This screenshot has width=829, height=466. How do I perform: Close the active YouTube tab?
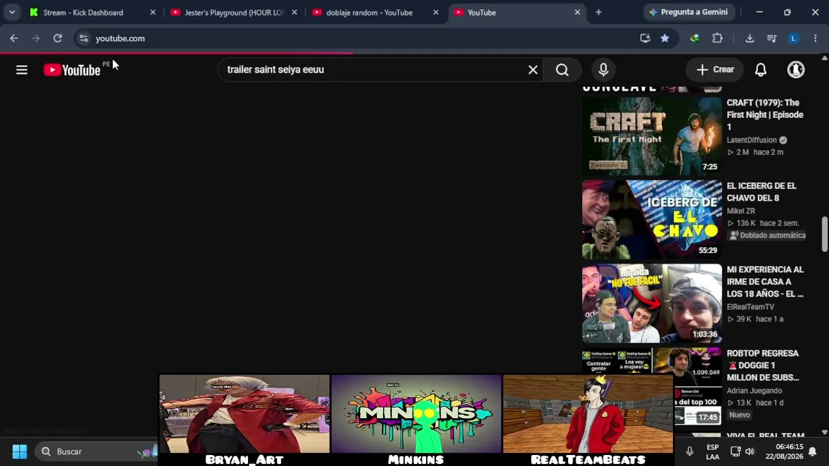(577, 12)
